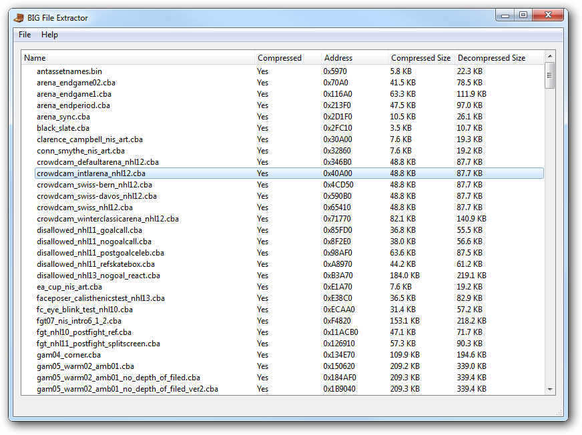This screenshot has width=582, height=435.
Task: Click the scrollbar down arrow
Action: pyautogui.click(x=550, y=390)
